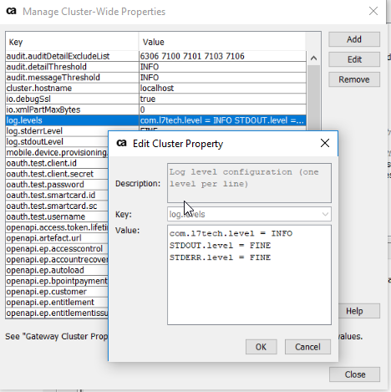Click the scroll up arrow of properties table
The width and height of the screenshot is (391, 392).
313,58
